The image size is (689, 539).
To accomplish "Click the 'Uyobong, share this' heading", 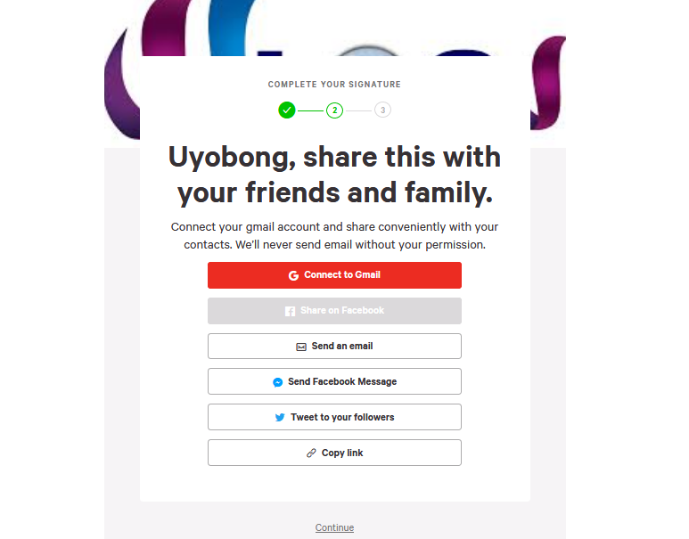I will pos(334,175).
